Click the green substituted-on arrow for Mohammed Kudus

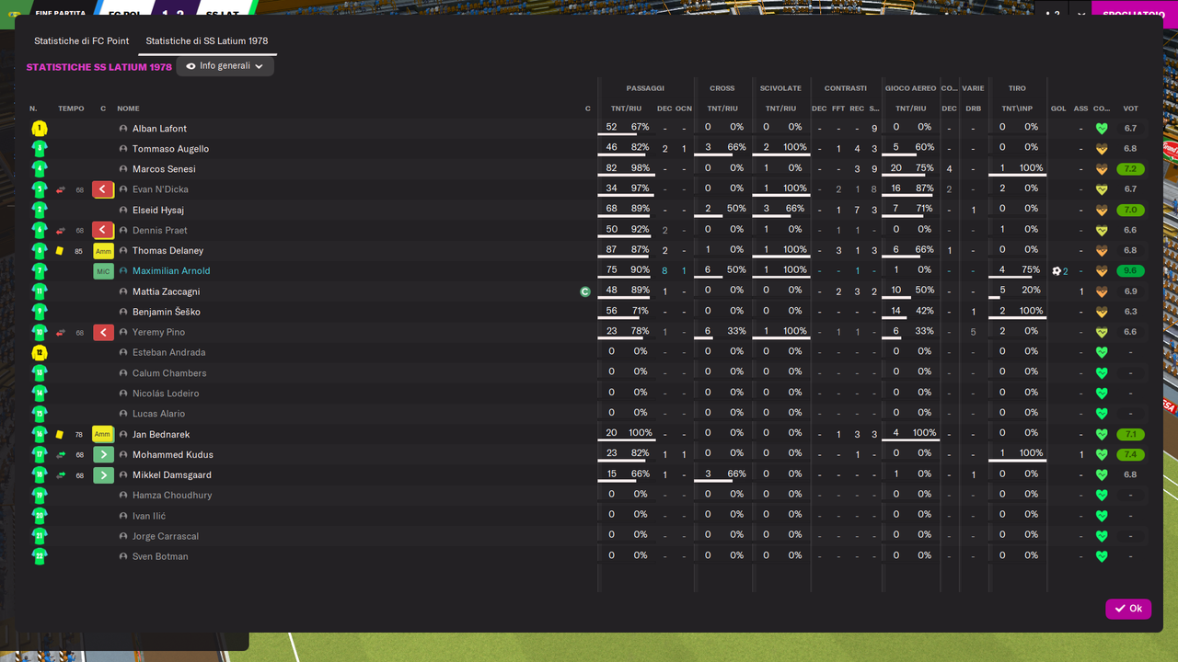[x=103, y=454]
